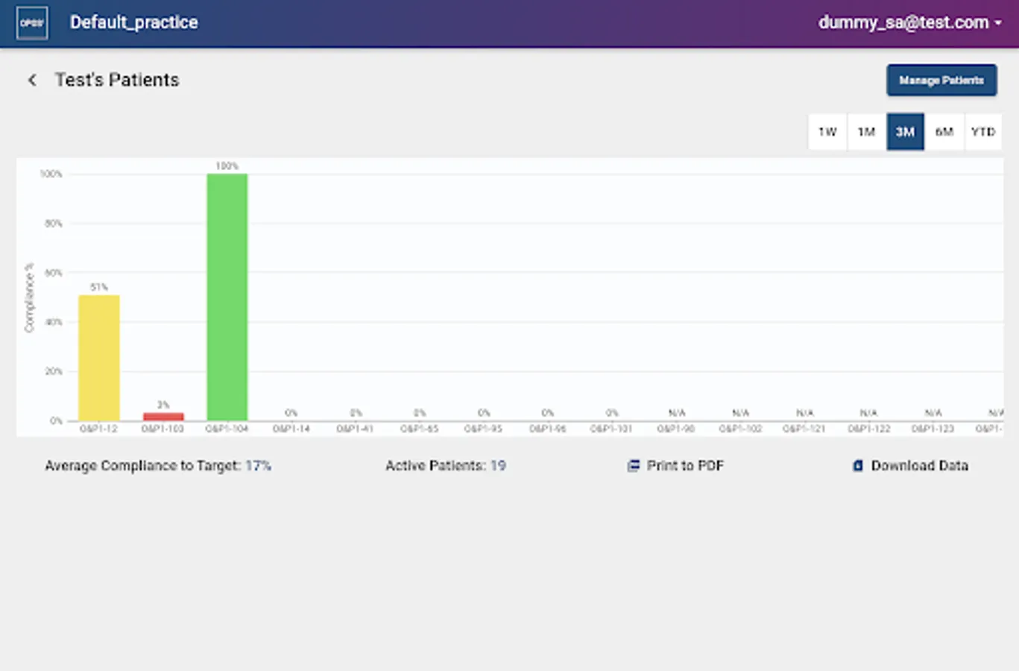This screenshot has height=671, width=1019.
Task: Click the red 3% compliance bar
Action: click(163, 417)
